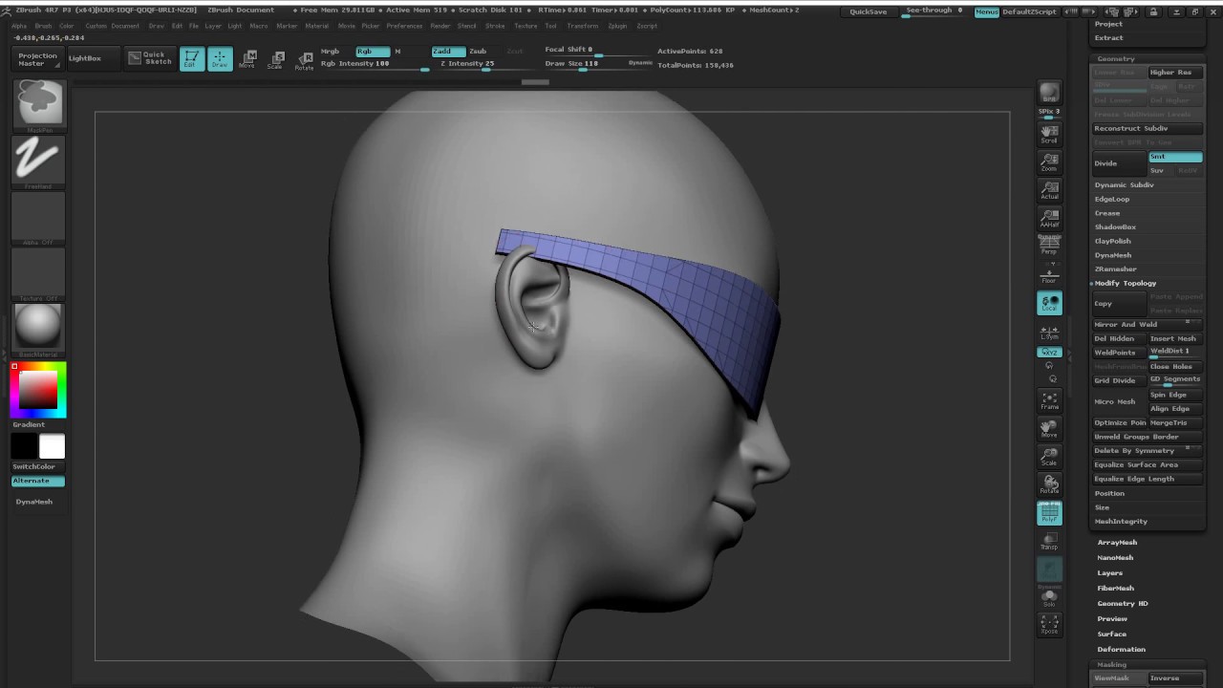Click Reconstruct Subdiv button
This screenshot has width=1223, height=688.
coord(1147,128)
